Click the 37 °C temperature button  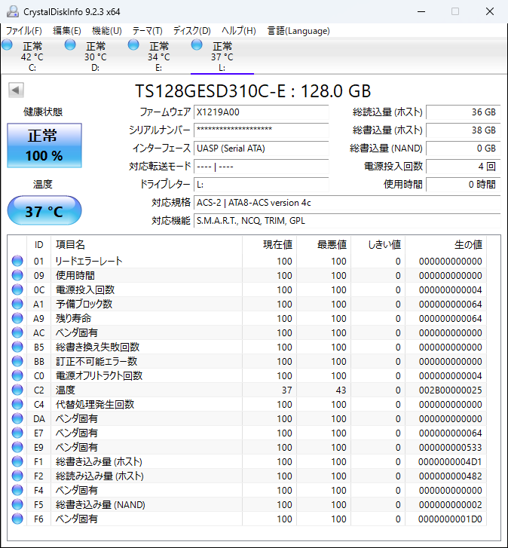click(44, 211)
